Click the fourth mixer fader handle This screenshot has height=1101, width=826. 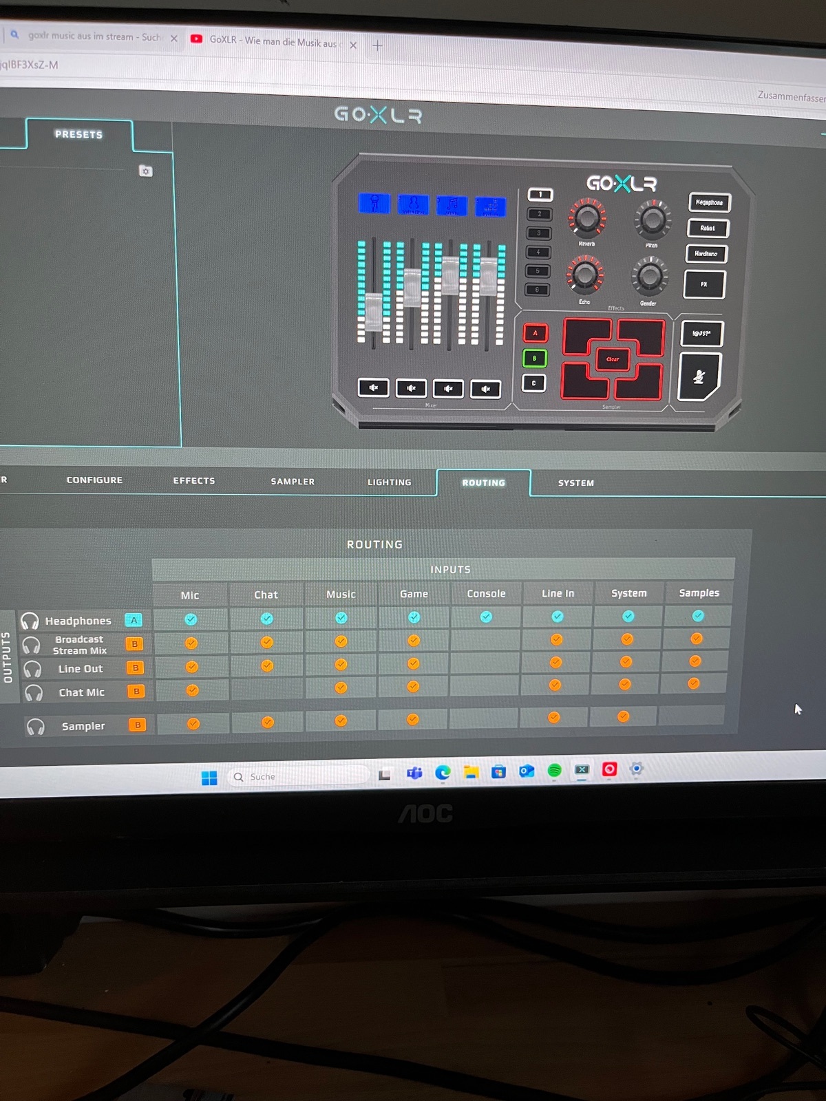coord(488,274)
